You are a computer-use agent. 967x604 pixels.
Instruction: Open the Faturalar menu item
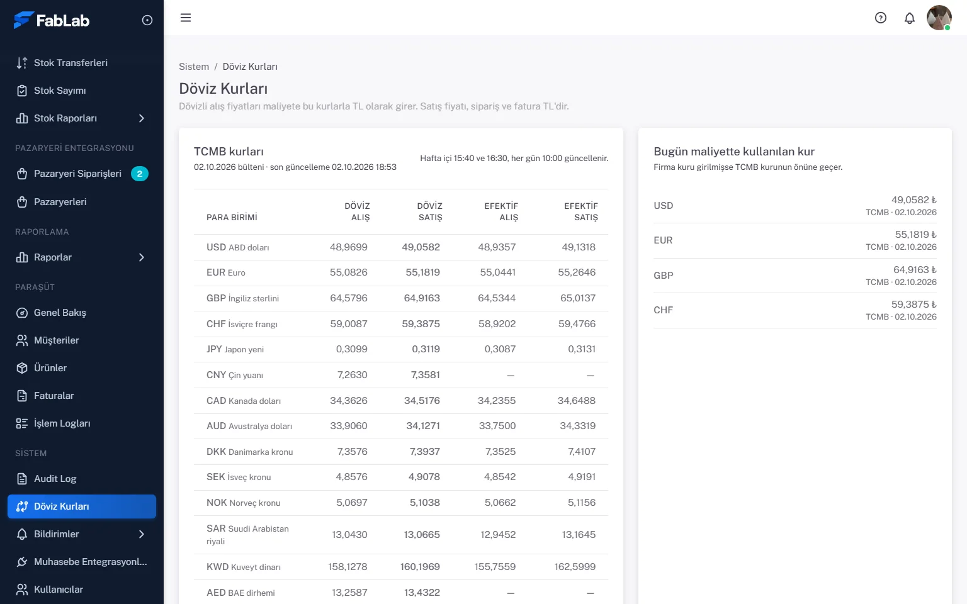(x=82, y=396)
